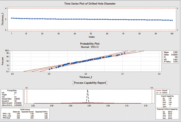The width and height of the screenshot is (181, 122).
Task: Click the Pp 1.45 row
Action: tap(167, 98)
